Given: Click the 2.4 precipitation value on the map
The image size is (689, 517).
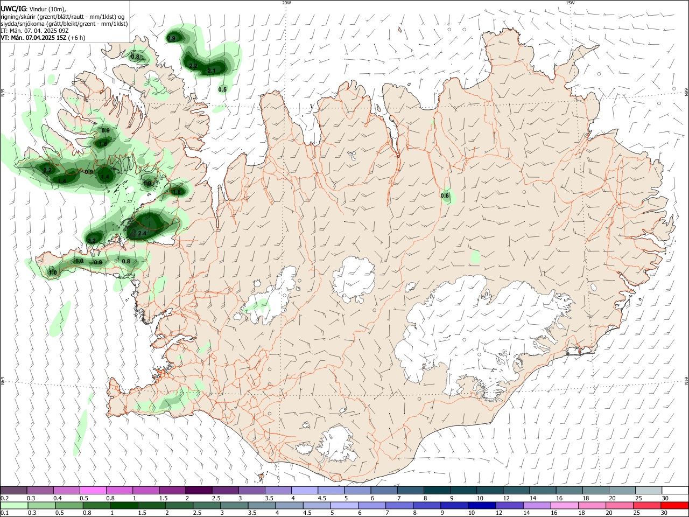Looking at the screenshot, I should click(142, 233).
